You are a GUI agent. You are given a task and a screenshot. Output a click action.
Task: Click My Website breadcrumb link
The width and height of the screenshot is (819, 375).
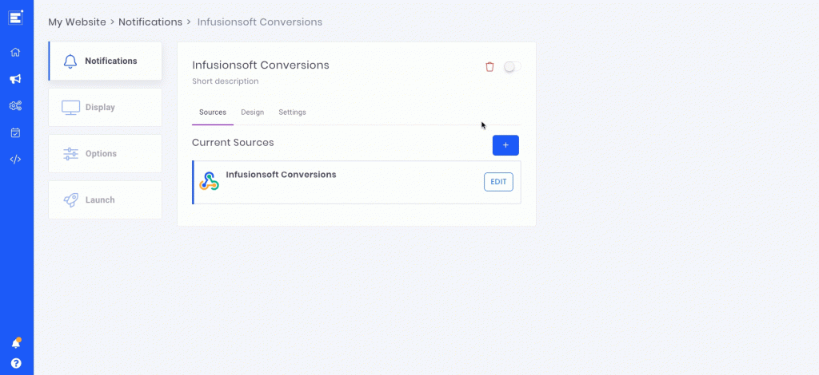78,22
